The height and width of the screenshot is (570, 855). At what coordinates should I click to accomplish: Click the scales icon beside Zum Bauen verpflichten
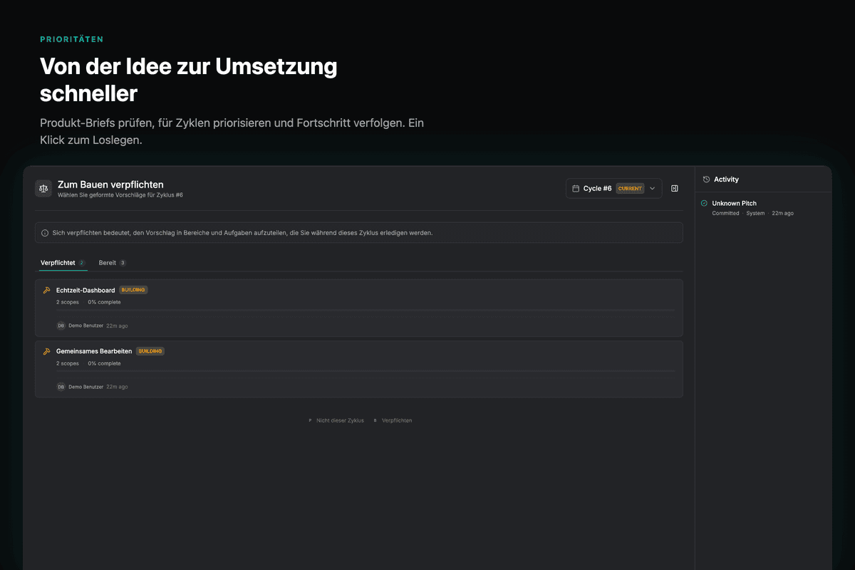pos(43,189)
